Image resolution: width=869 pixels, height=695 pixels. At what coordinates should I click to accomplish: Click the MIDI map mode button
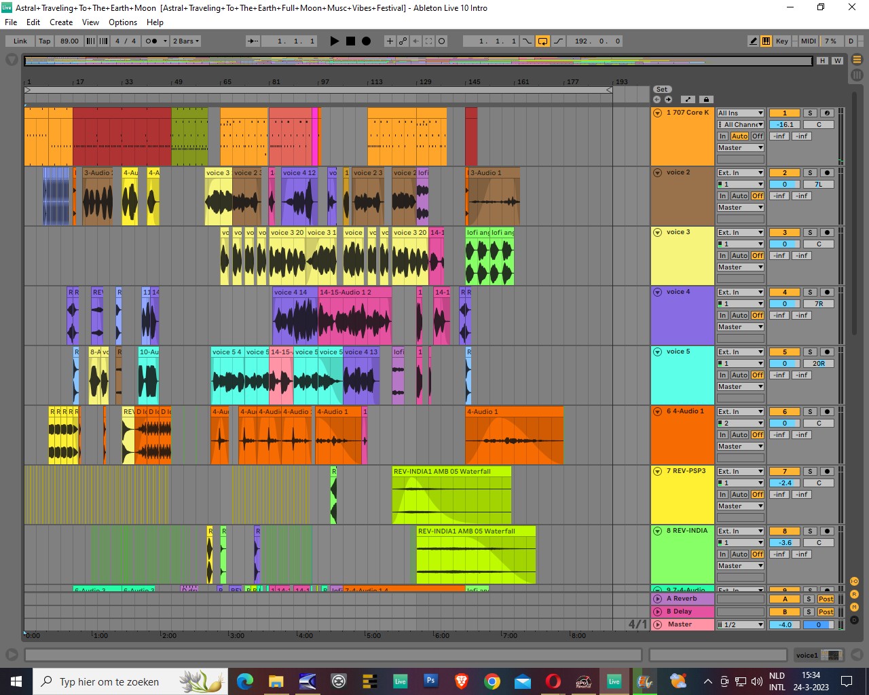coord(808,41)
